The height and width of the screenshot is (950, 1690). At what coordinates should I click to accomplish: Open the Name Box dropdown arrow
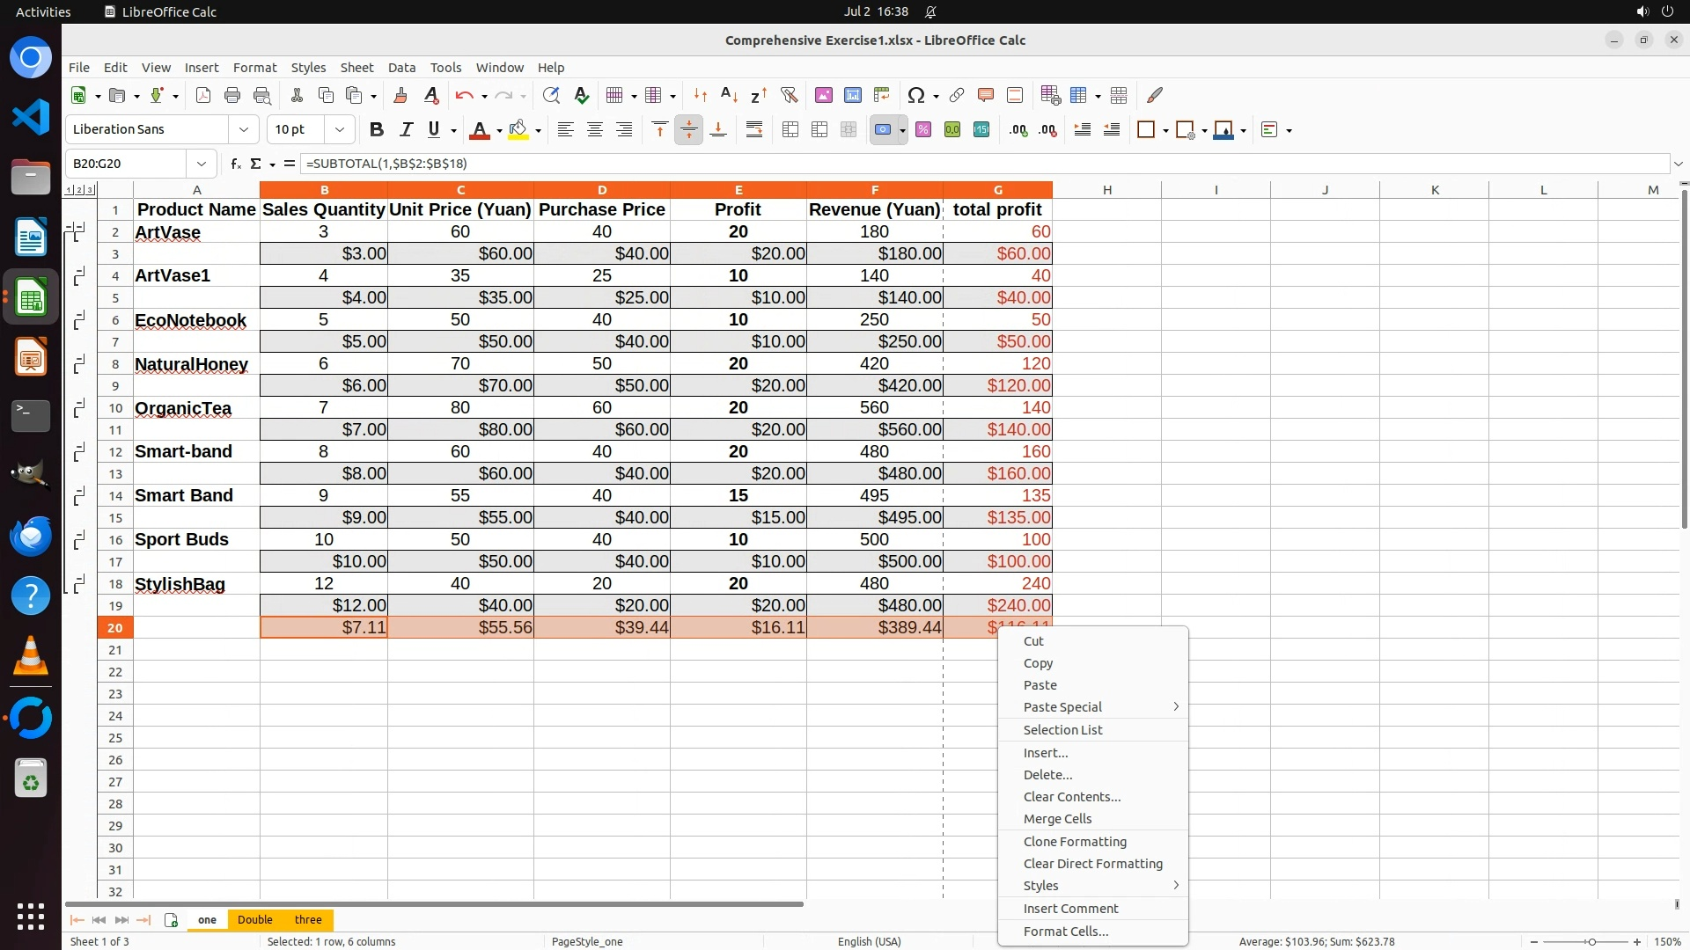(202, 164)
